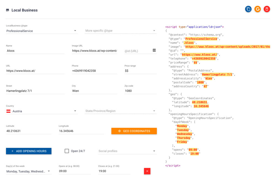Screen dimensions: 276x187
Task: Click the Zip code field 1080
Action: pos(140,91)
